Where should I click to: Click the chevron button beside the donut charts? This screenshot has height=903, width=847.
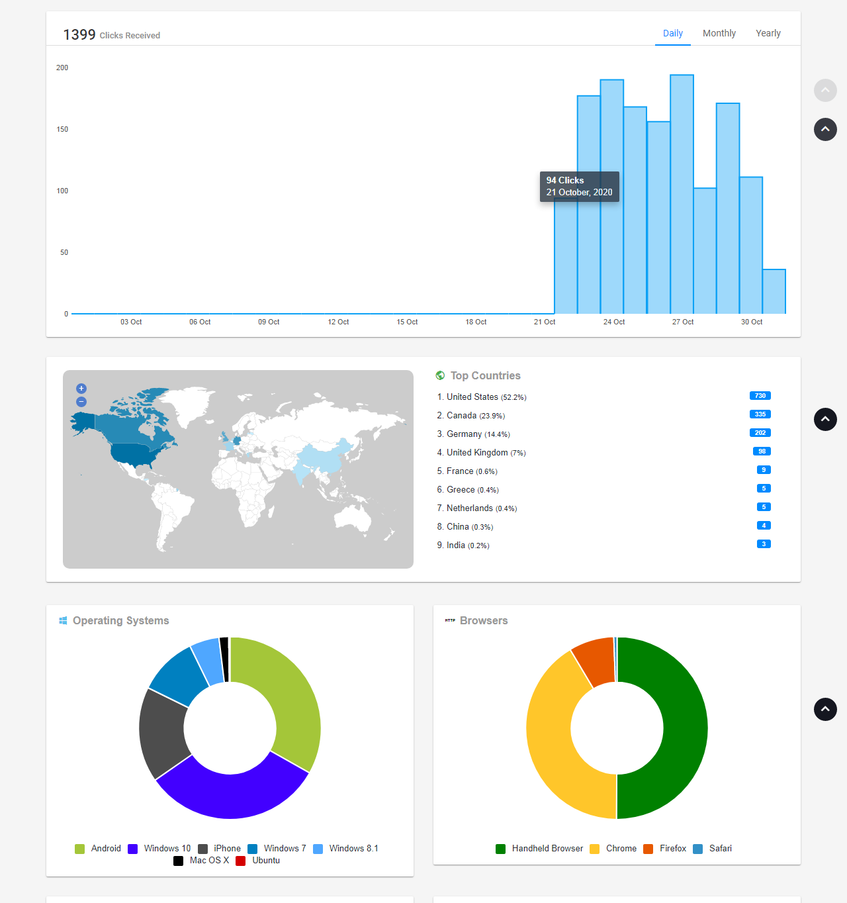(825, 709)
